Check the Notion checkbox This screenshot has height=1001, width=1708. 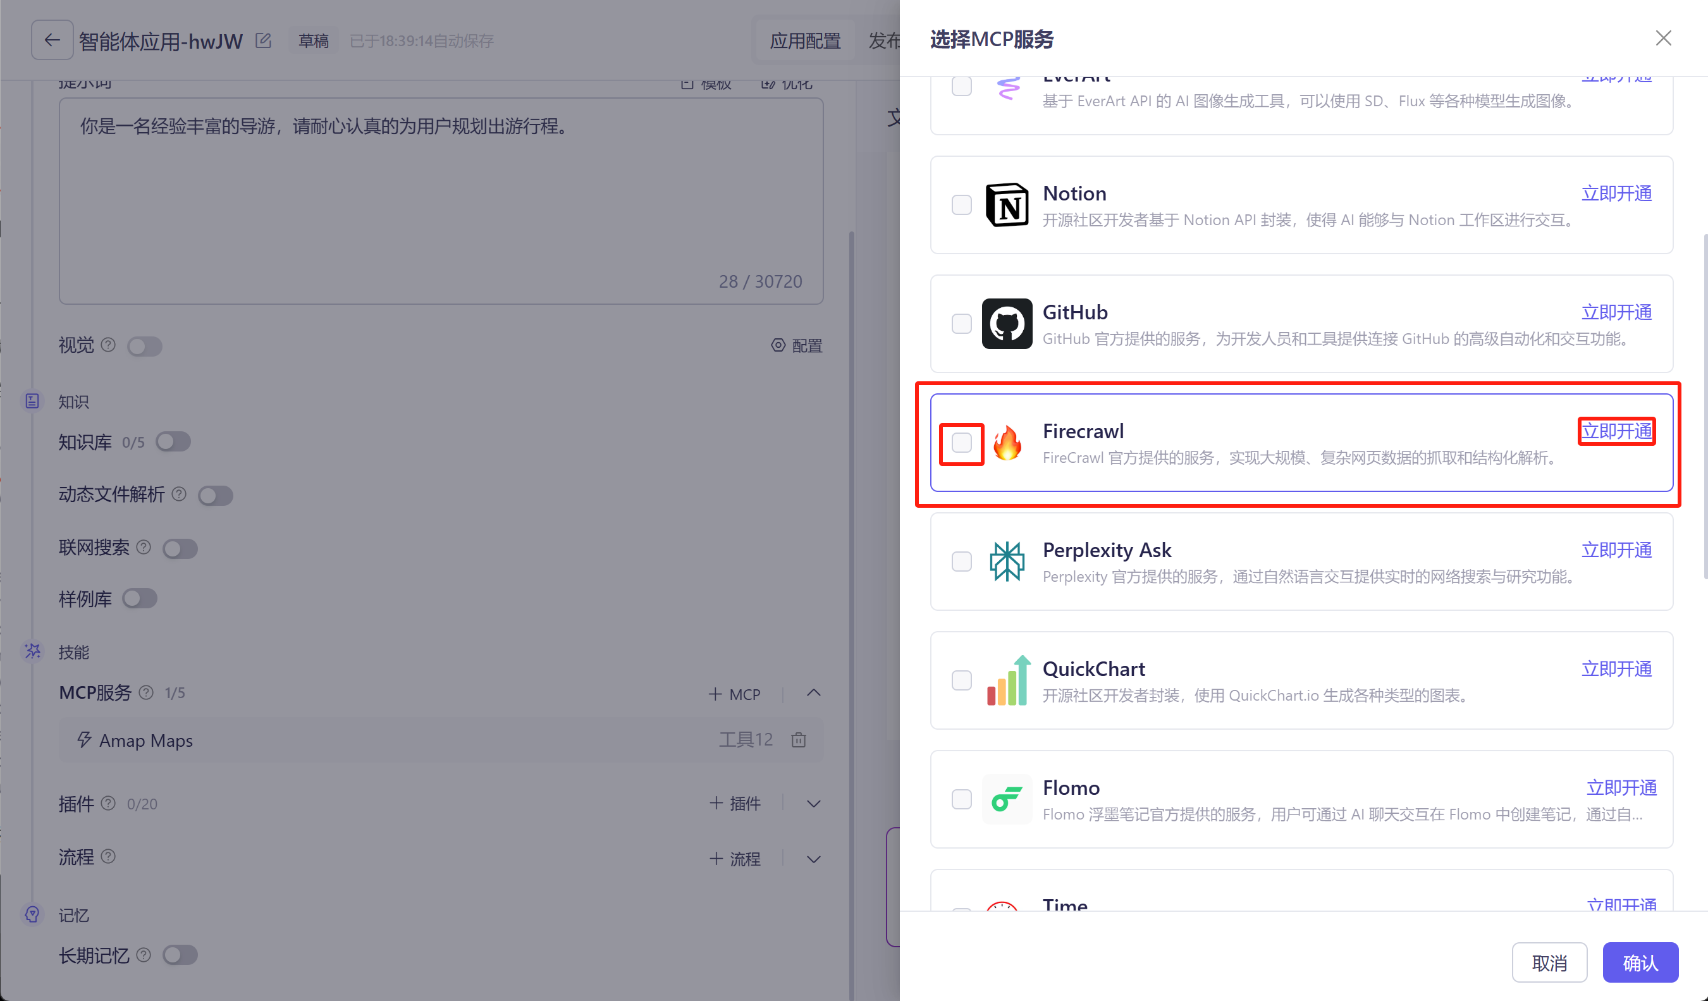pos(961,205)
